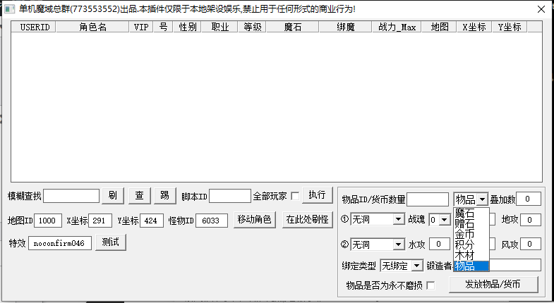Edit the 风攻 value field

click(x=530, y=244)
